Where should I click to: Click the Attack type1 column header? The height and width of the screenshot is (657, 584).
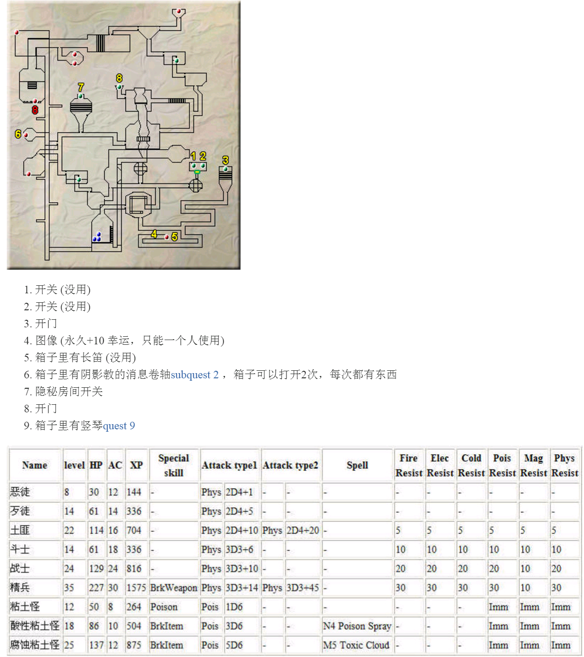(229, 465)
